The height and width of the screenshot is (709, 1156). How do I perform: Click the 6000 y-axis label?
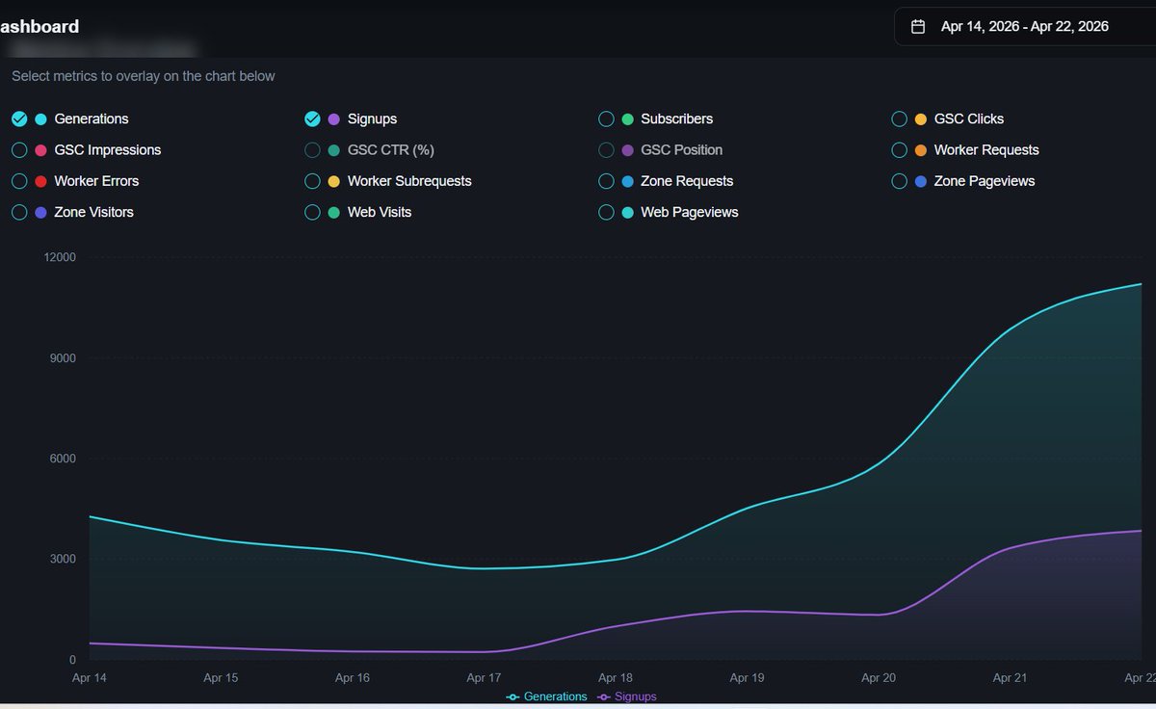63,459
